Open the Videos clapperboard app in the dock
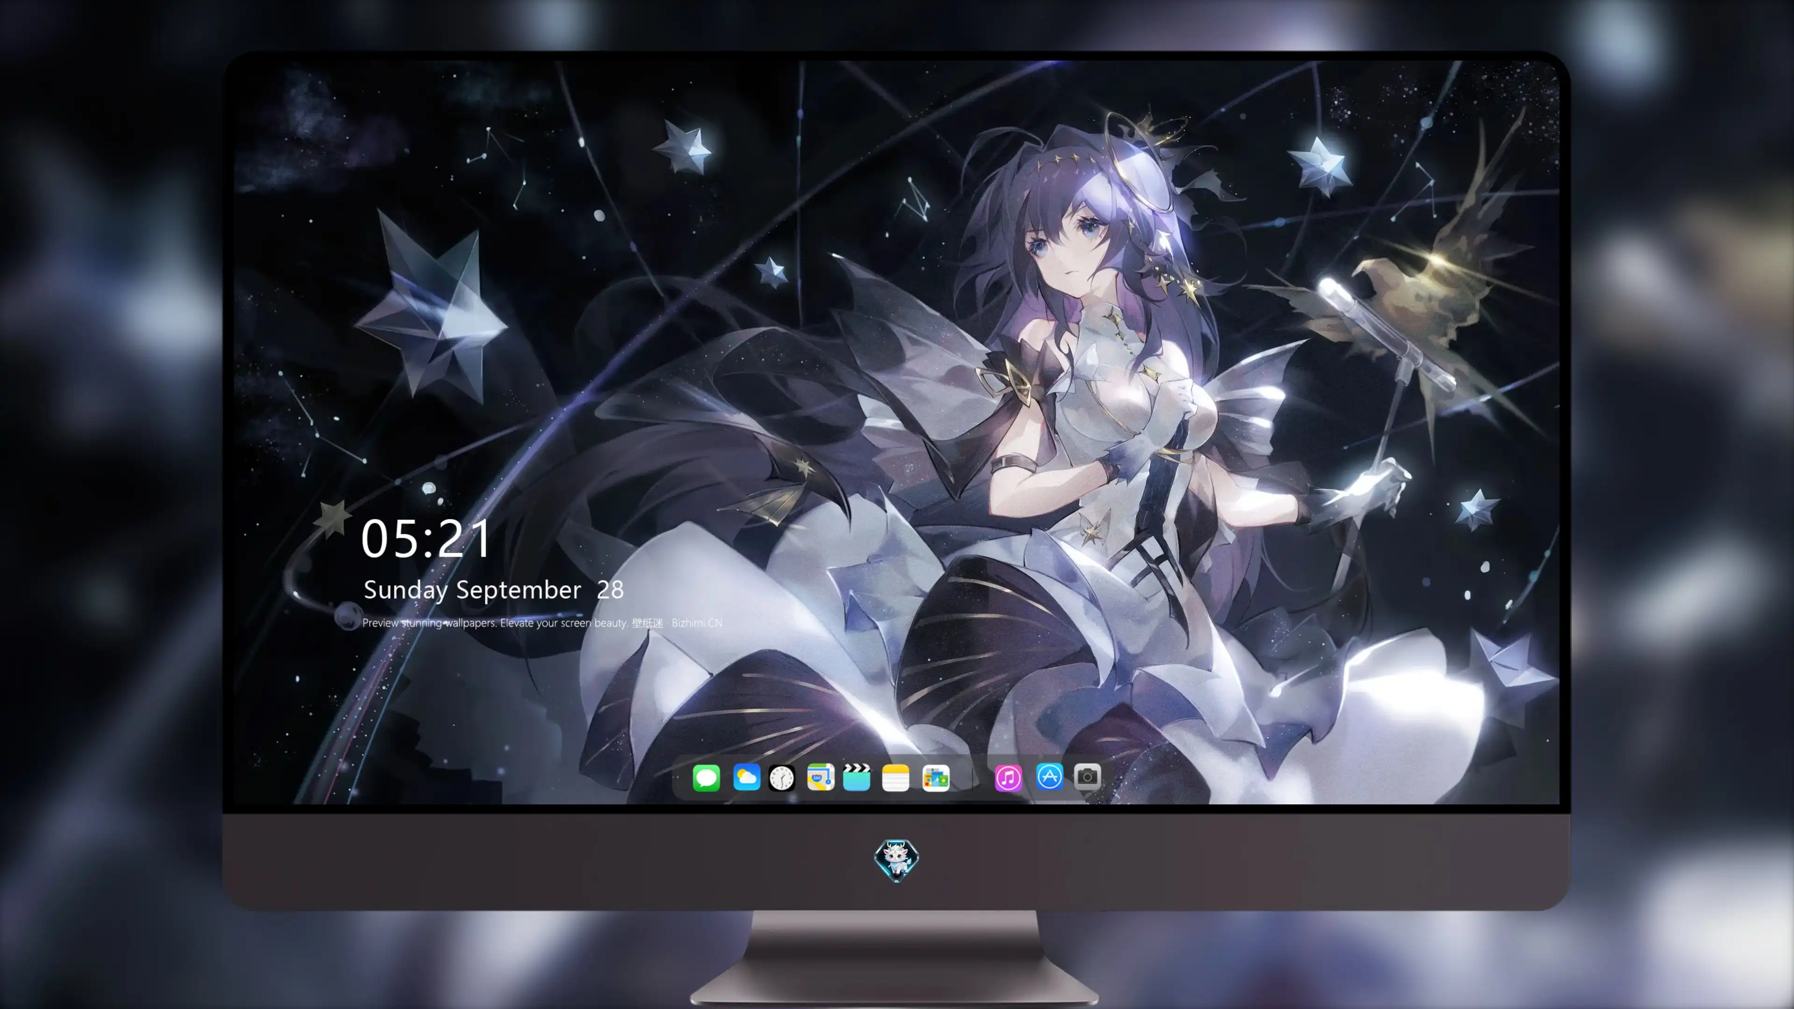Screen dimensions: 1794x1009 857,777
